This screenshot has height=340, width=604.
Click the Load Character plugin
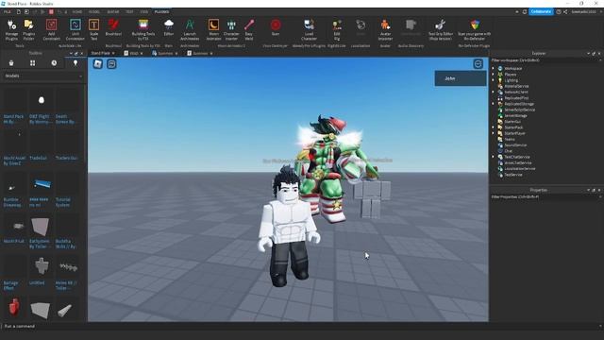[x=309, y=29]
